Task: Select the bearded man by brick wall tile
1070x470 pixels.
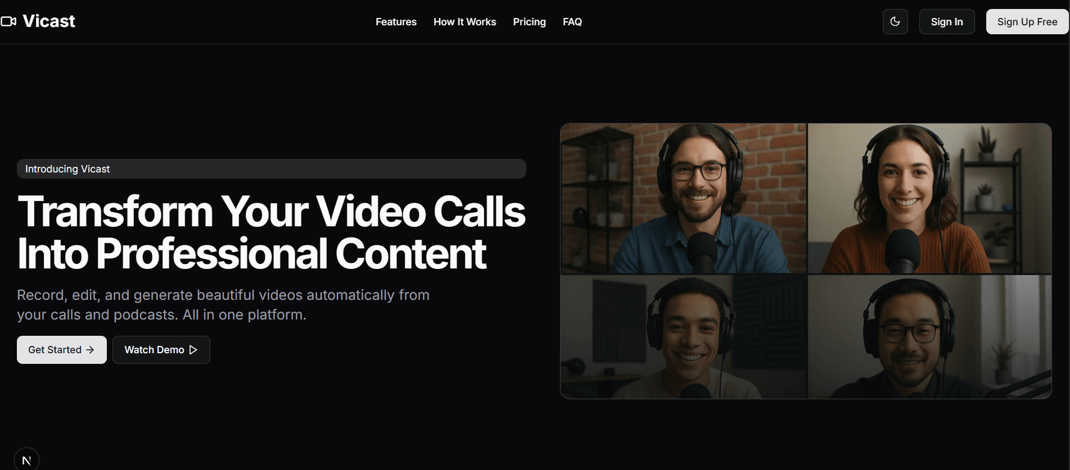Action: pyautogui.click(x=683, y=198)
